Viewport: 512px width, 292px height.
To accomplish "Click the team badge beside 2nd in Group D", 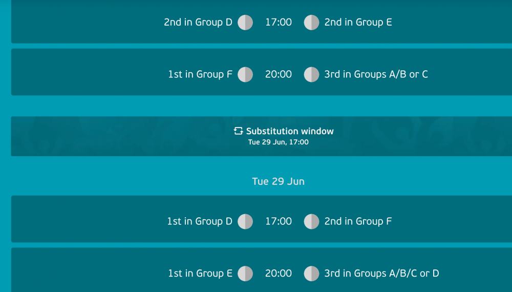I will (x=245, y=23).
